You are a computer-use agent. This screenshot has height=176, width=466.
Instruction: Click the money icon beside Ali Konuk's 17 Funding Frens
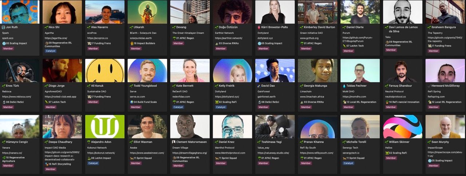coord(89,97)
